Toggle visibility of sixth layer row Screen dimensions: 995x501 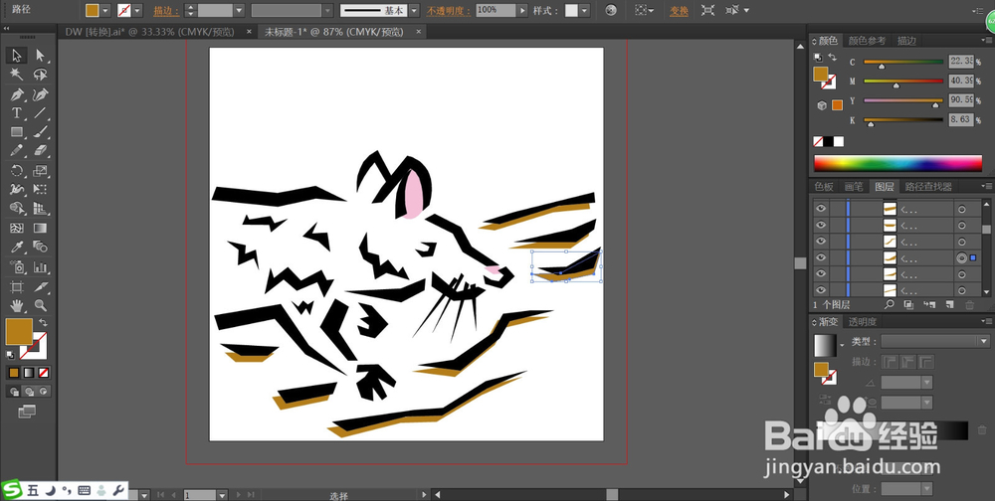821,290
